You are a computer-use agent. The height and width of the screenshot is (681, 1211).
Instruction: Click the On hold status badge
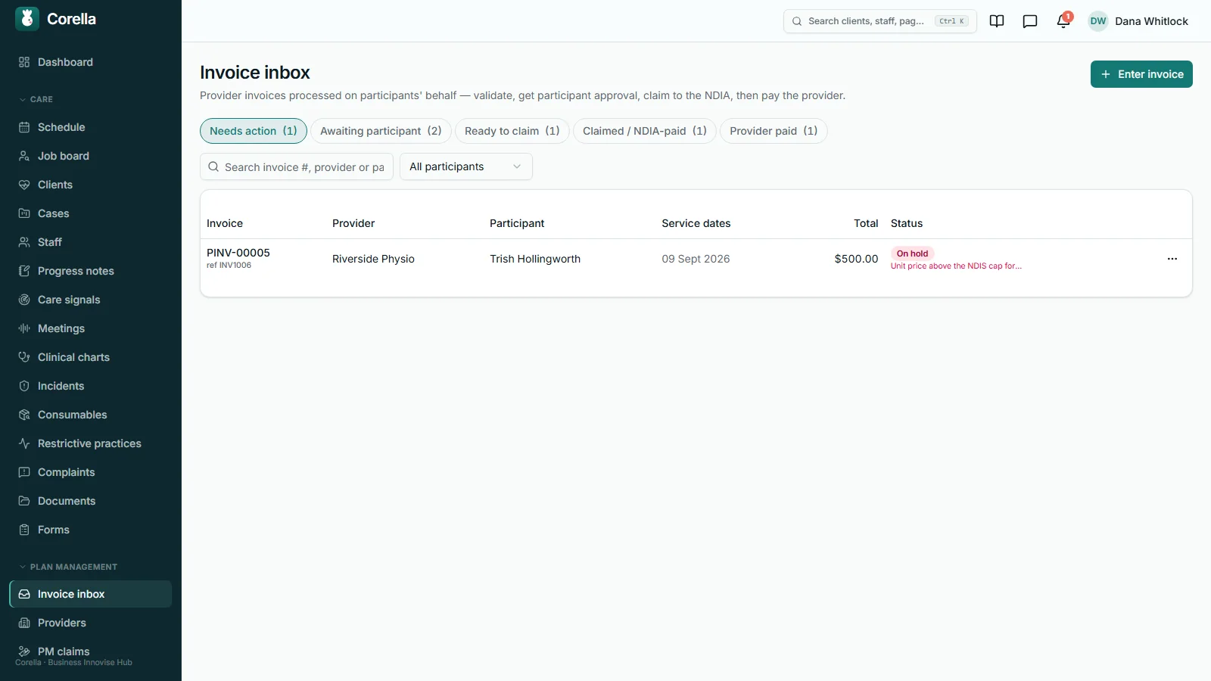(912, 253)
